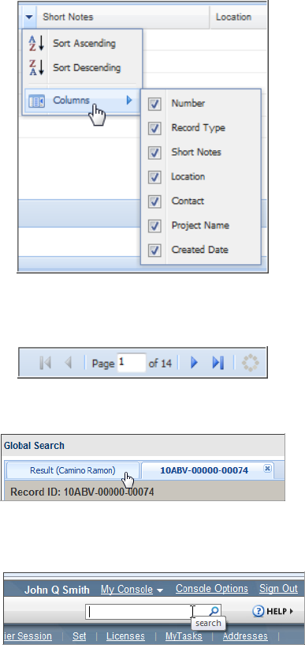Open the Licenses link

125,636
